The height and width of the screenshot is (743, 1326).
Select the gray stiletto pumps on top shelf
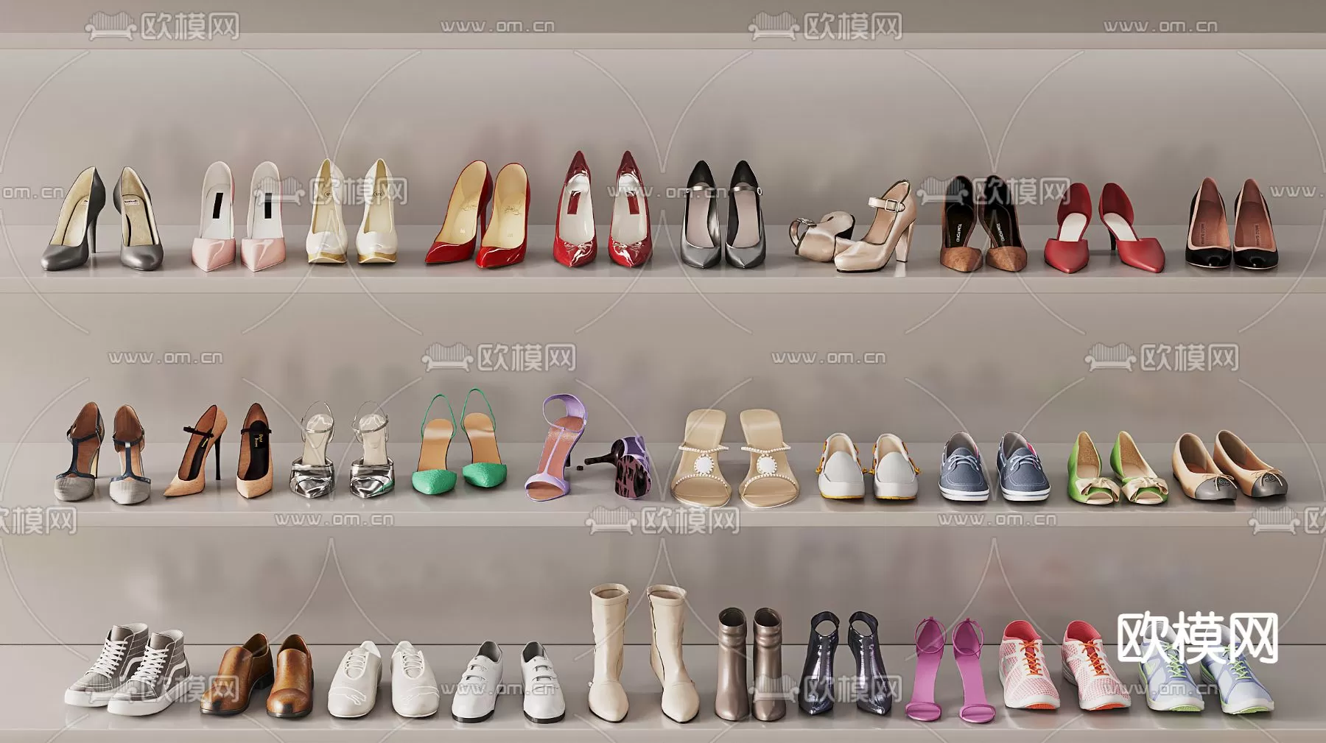coord(102,221)
